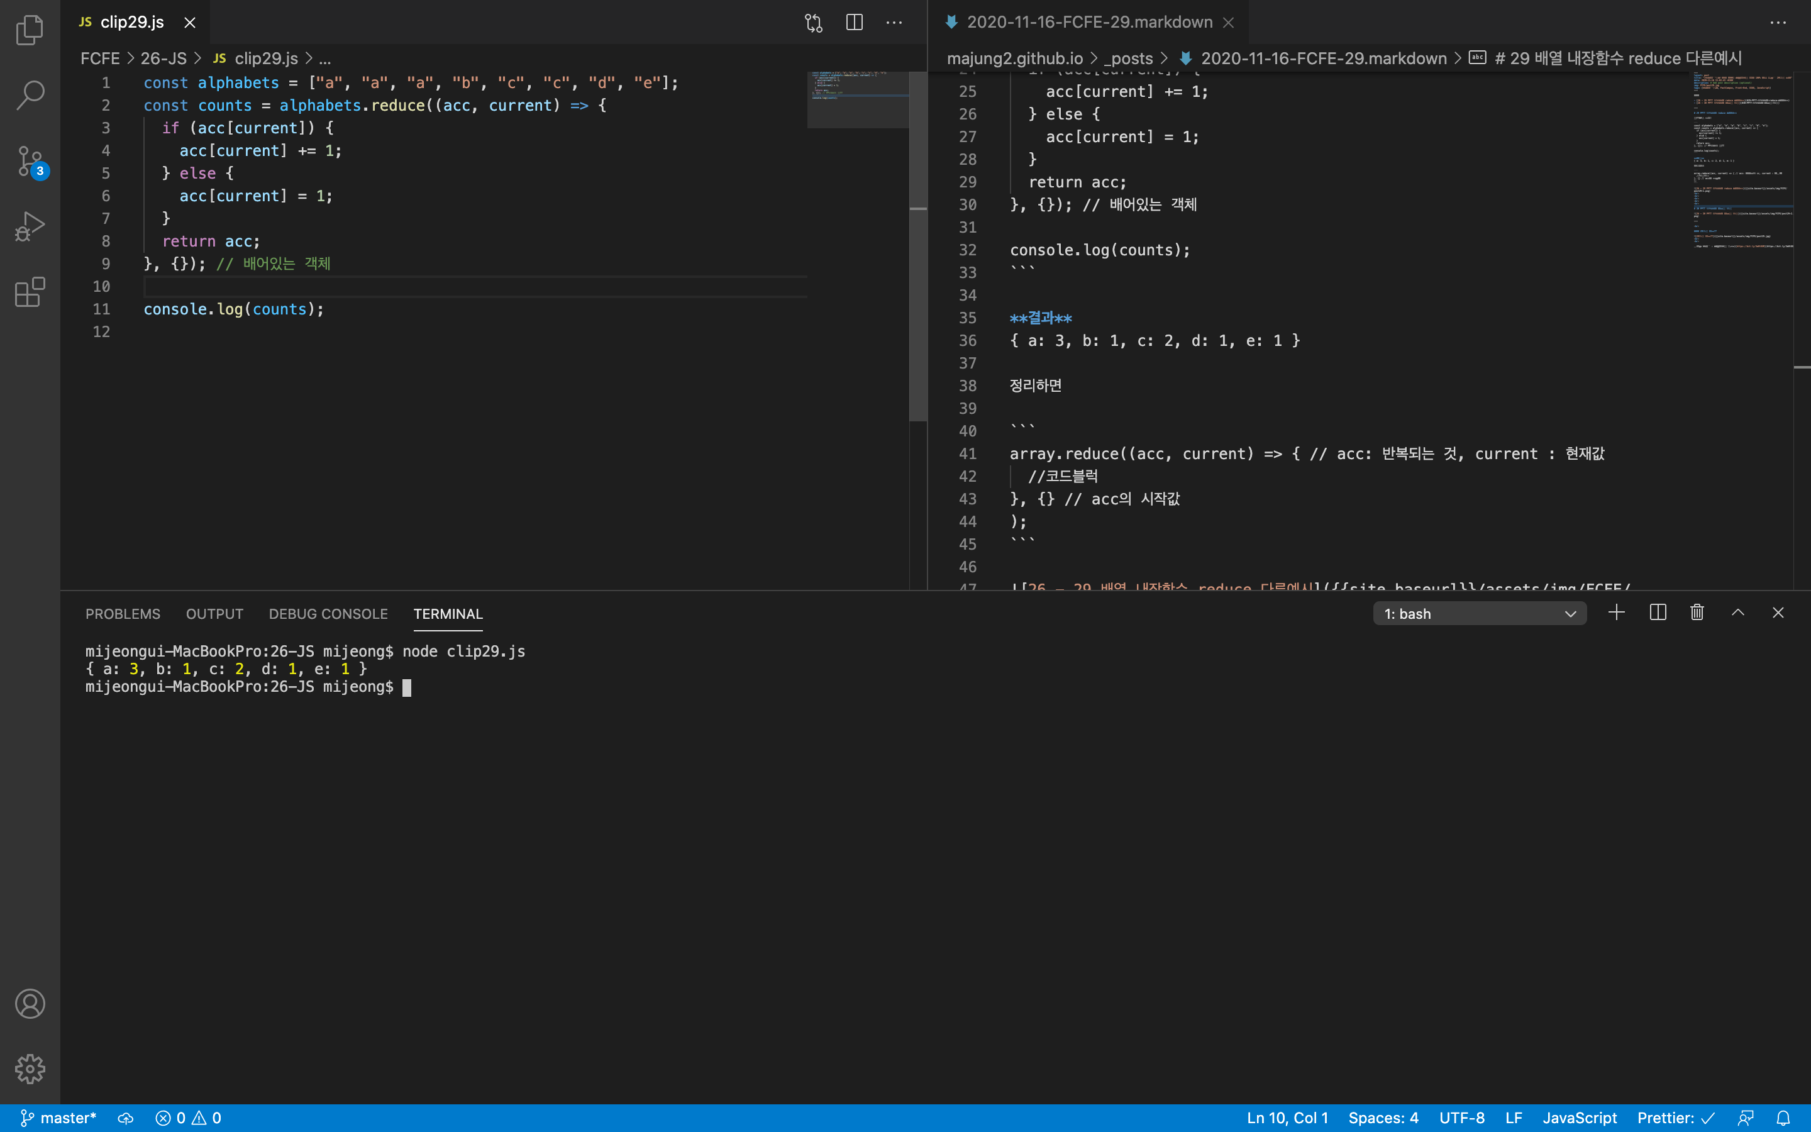This screenshot has width=1811, height=1132.
Task: Change indentation via Spaces: 4
Action: 1383,1118
